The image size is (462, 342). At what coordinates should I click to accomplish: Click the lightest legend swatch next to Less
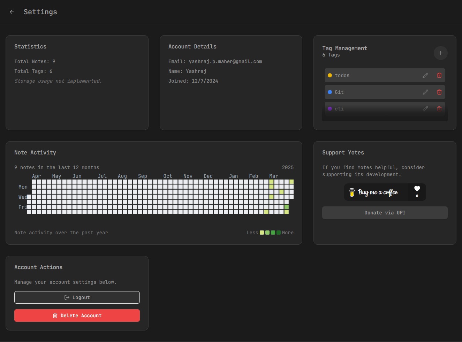click(262, 233)
